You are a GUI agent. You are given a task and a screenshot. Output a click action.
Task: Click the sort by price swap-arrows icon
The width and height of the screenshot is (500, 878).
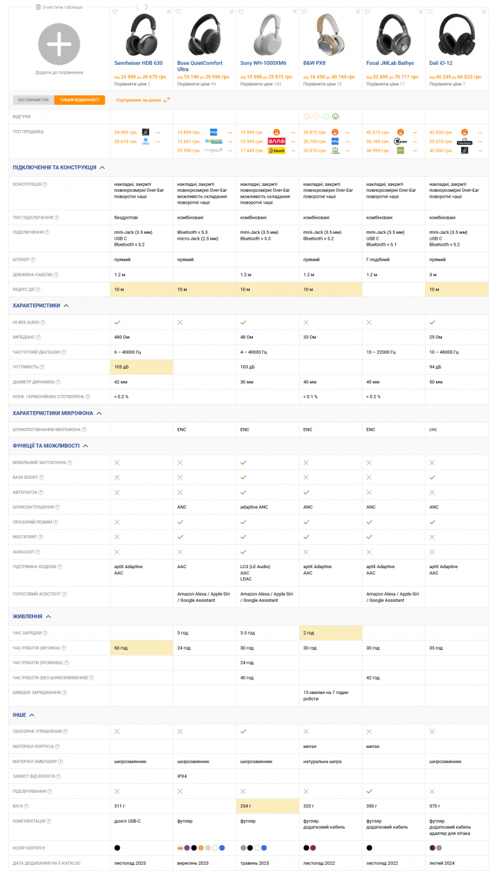[x=166, y=100]
